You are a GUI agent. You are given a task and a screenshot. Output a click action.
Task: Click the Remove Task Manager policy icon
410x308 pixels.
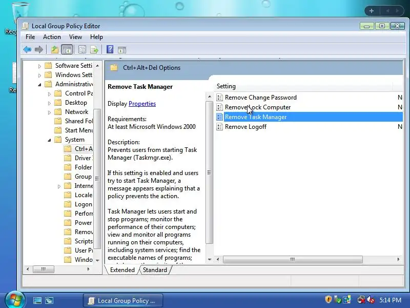pyautogui.click(x=220, y=117)
